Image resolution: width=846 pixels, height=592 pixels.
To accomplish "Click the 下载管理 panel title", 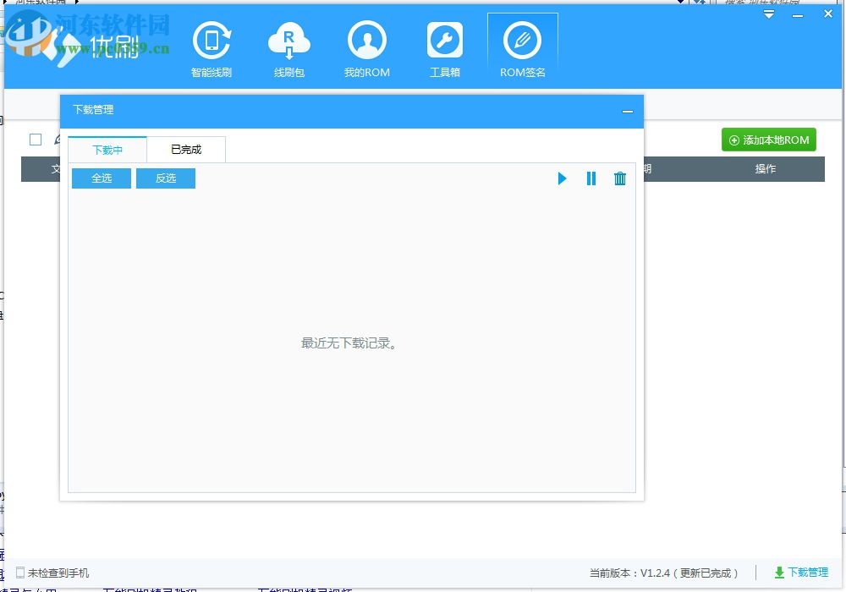I will [x=93, y=110].
